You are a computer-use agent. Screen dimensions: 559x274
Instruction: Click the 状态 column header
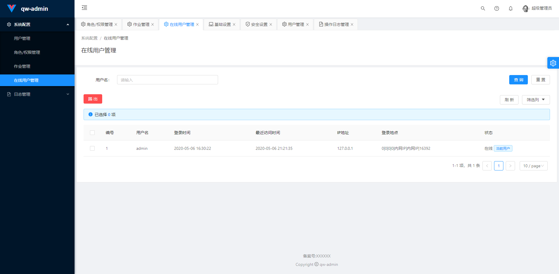pos(489,133)
